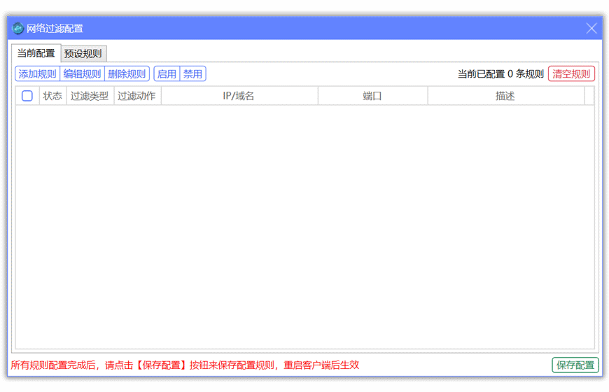This screenshot has width=609, height=392.
Task: Open 编辑规则 to edit a rule
Action: (x=83, y=73)
